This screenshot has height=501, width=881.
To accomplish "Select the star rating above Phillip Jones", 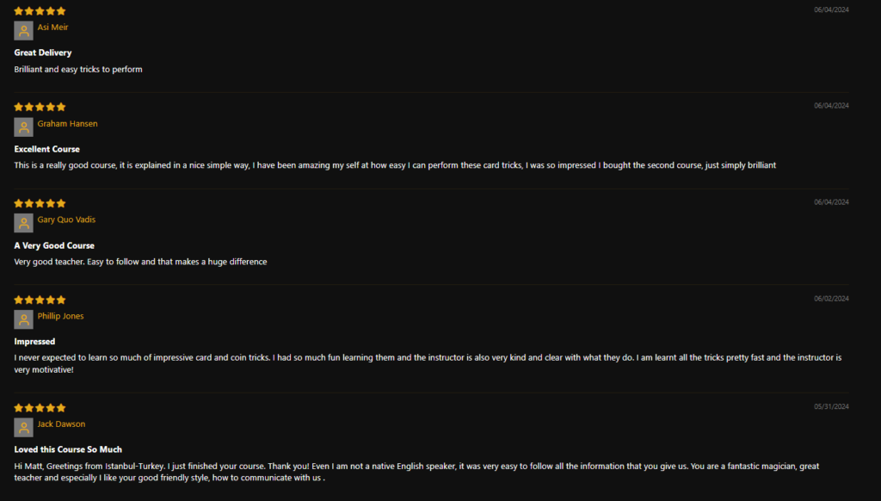I will point(40,300).
